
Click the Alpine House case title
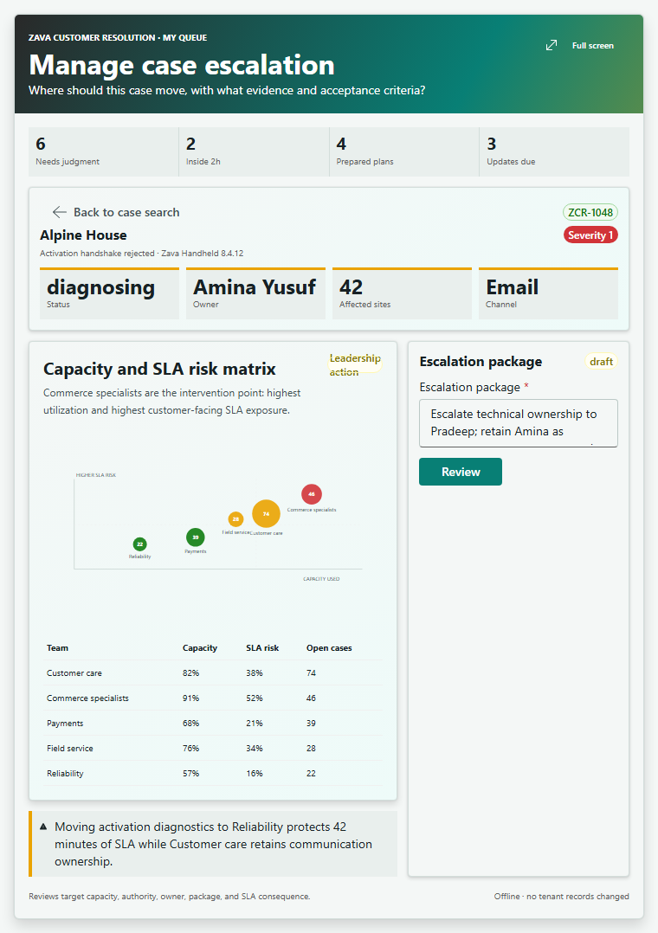coord(83,235)
